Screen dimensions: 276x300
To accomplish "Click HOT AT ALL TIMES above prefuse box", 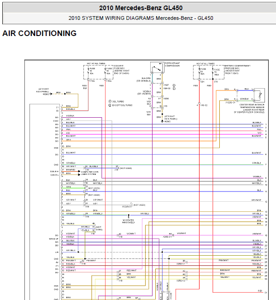I will point(206,64).
